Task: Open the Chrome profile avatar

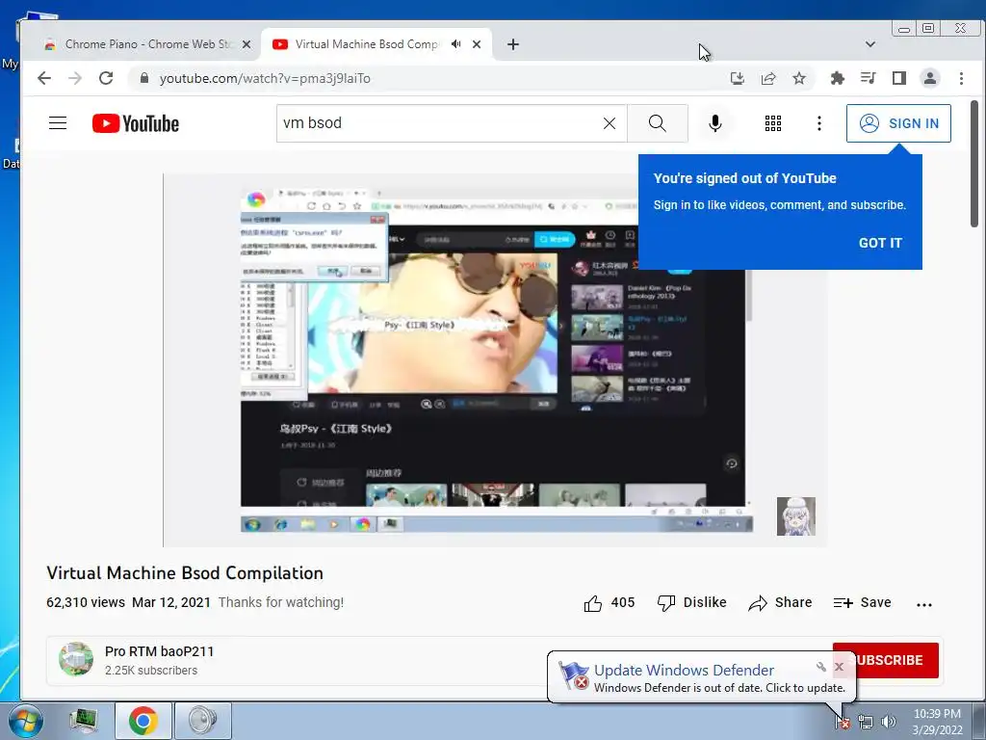Action: tap(929, 78)
